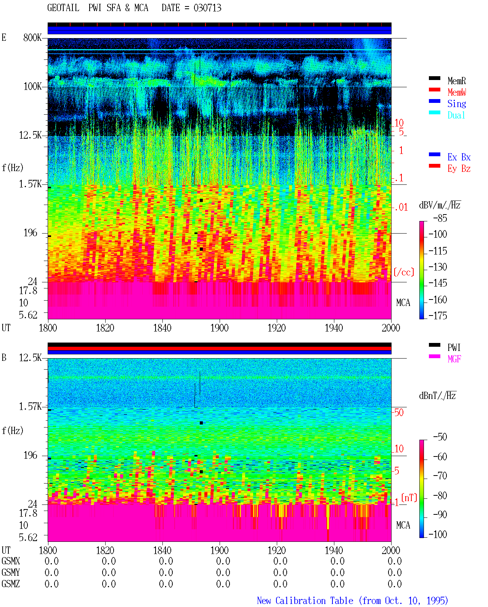The height and width of the screenshot is (607, 488).
Task: Click the red '[/cc]' density unit label
Action: pos(404,272)
